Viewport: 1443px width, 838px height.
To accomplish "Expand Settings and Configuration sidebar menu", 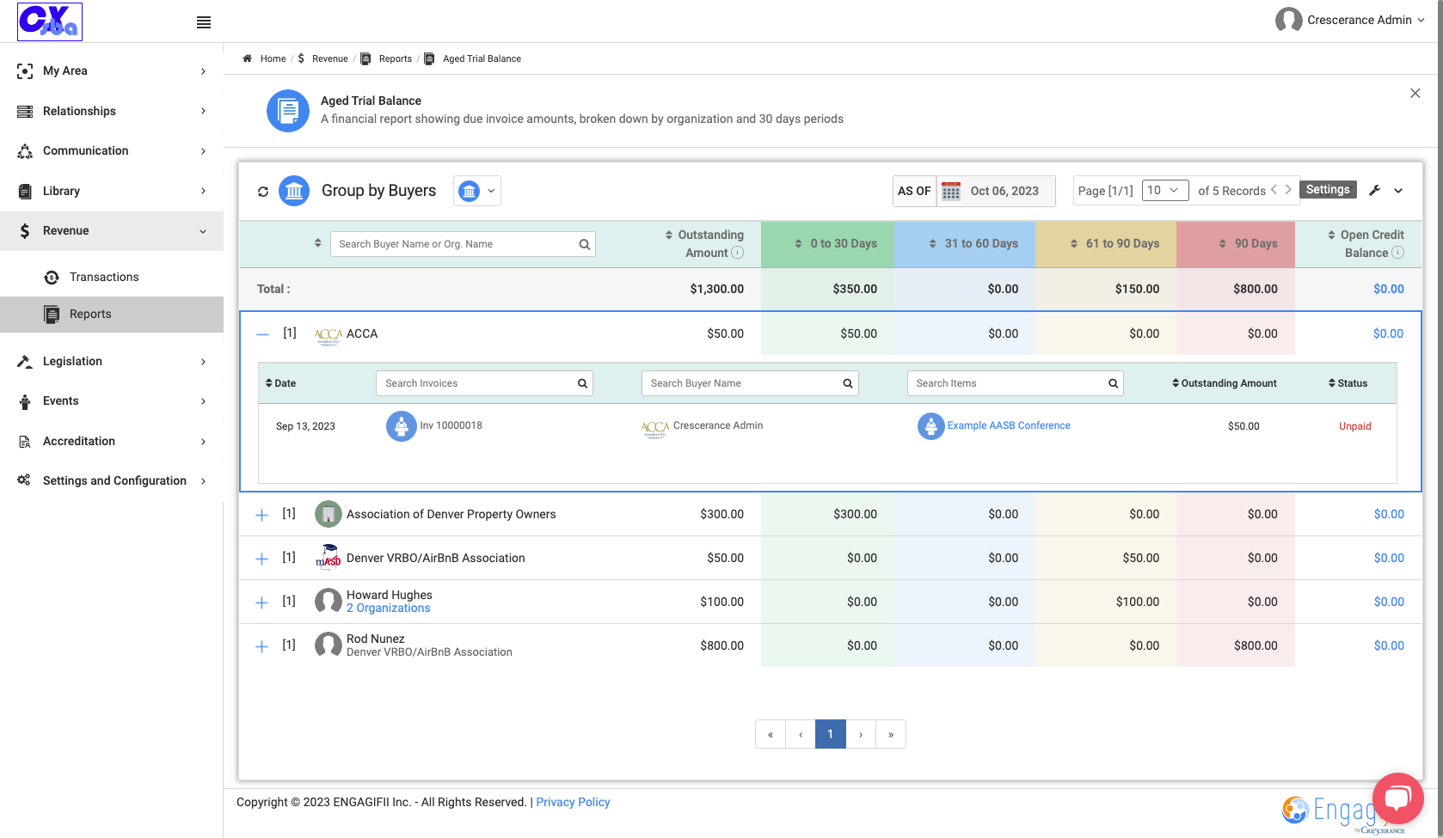I will pos(112,480).
